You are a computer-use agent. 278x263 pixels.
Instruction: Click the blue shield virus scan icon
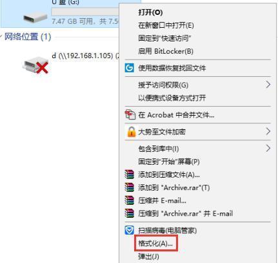pos(130,231)
